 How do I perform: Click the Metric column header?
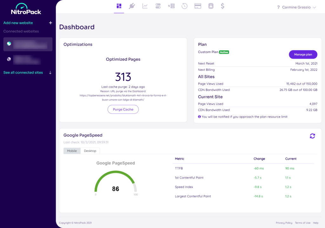[180, 159]
